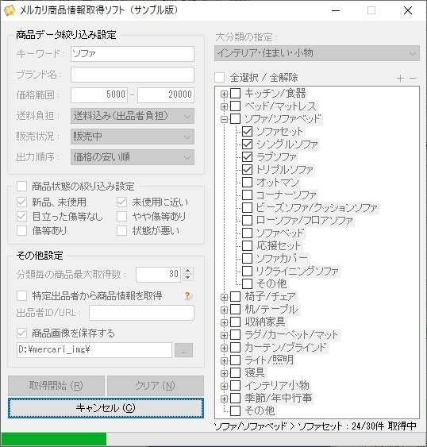
Task: Expand the キッチン/食器 tree node
Action: coord(224,94)
